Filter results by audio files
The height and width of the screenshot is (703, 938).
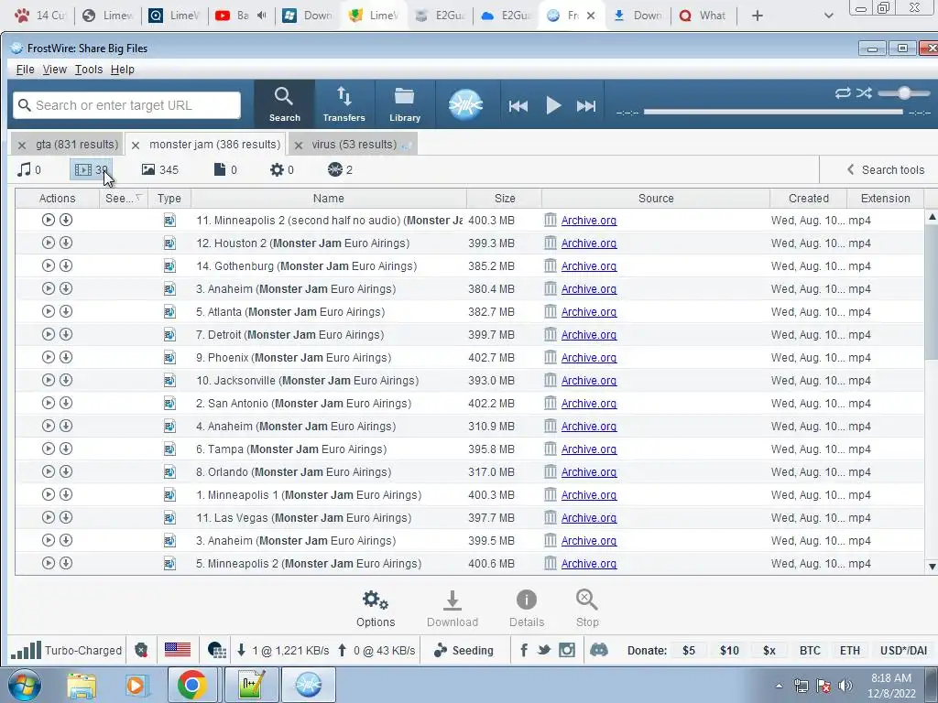pos(28,169)
